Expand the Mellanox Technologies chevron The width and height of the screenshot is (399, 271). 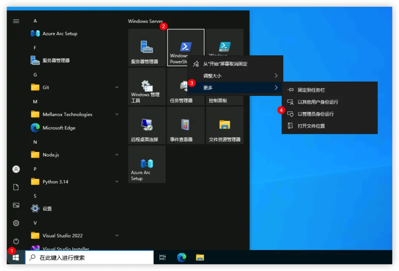click(x=117, y=114)
